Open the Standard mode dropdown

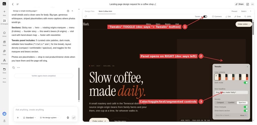(30, 118)
